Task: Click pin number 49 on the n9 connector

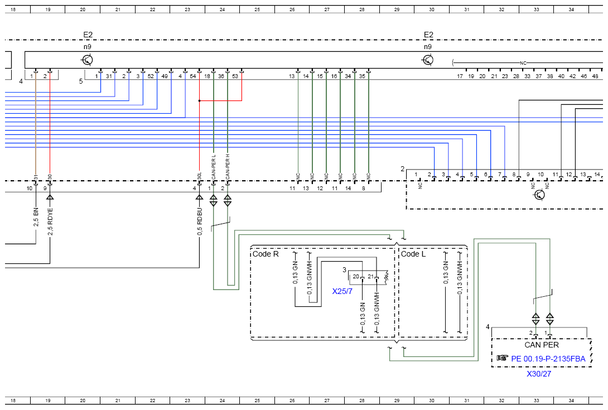Action: (165, 76)
